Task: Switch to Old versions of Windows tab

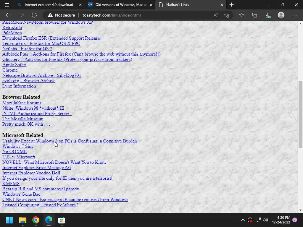Action: (120, 5)
